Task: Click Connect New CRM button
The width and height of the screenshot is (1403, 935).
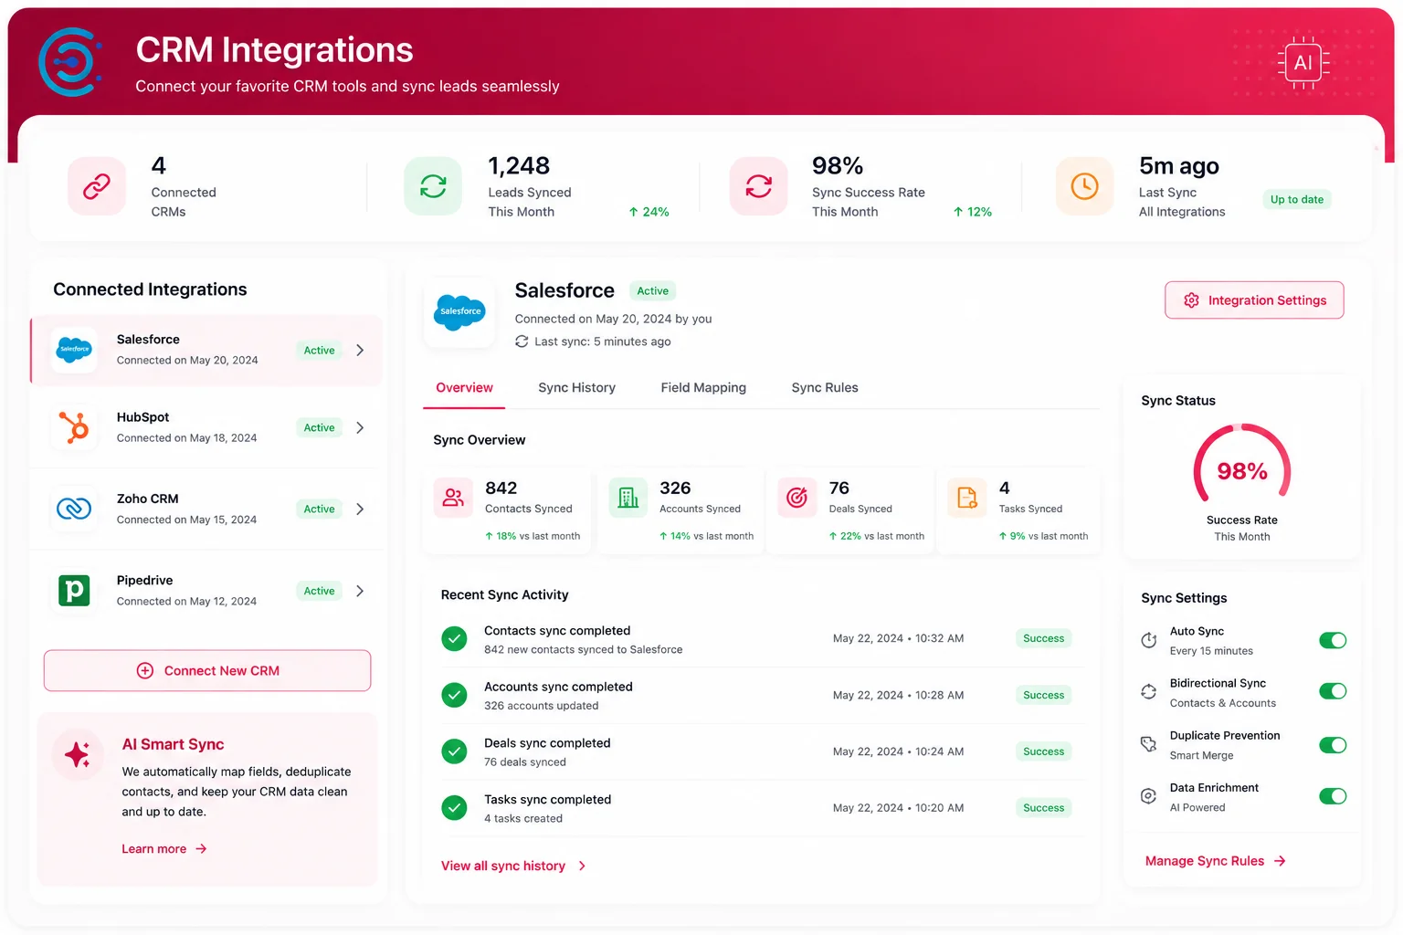Action: [x=207, y=670]
